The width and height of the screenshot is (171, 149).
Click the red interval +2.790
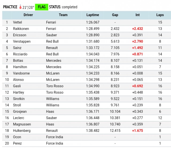coord(138,41)
